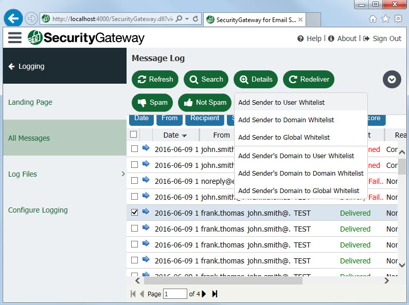The width and height of the screenshot is (409, 305).
Task: Mark message as Spam
Action: click(x=152, y=103)
